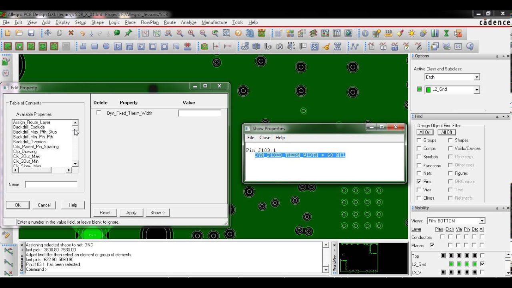Screen dimensions: 512x288
Task: Click Close in Show Properties menu
Action: point(265,138)
